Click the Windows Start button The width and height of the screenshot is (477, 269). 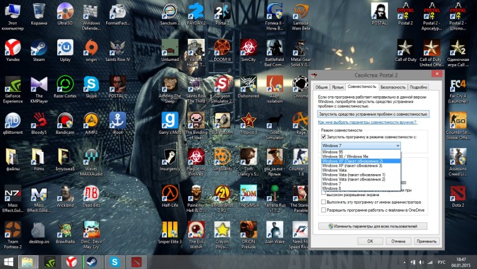click(8, 260)
